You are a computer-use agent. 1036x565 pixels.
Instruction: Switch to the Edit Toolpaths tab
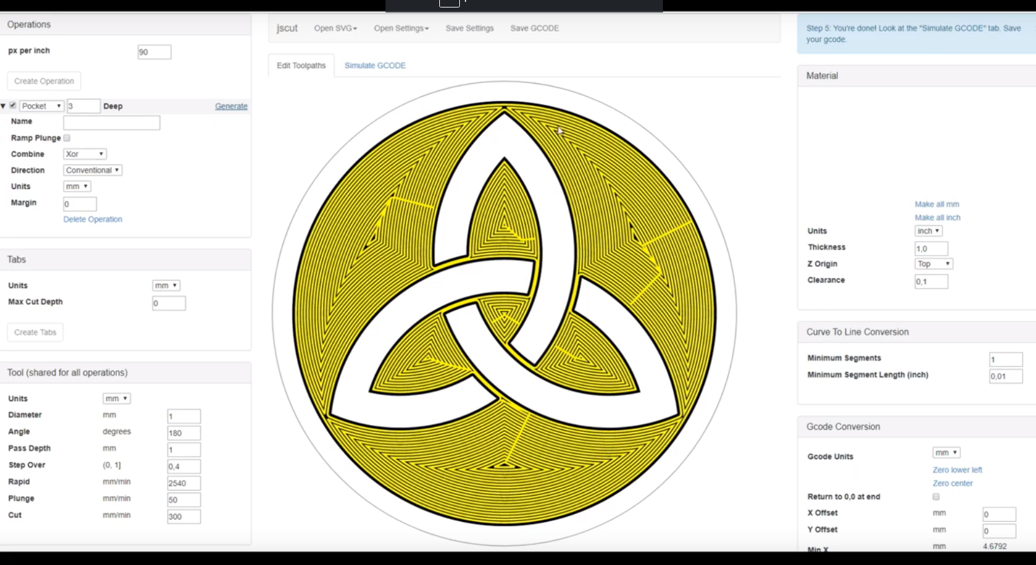point(301,66)
